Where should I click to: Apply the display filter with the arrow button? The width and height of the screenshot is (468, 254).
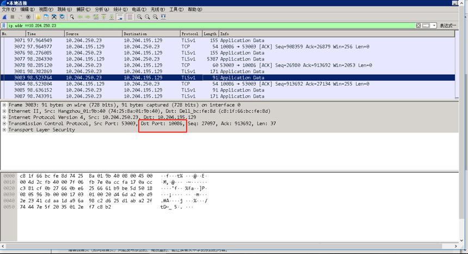pos(426,26)
